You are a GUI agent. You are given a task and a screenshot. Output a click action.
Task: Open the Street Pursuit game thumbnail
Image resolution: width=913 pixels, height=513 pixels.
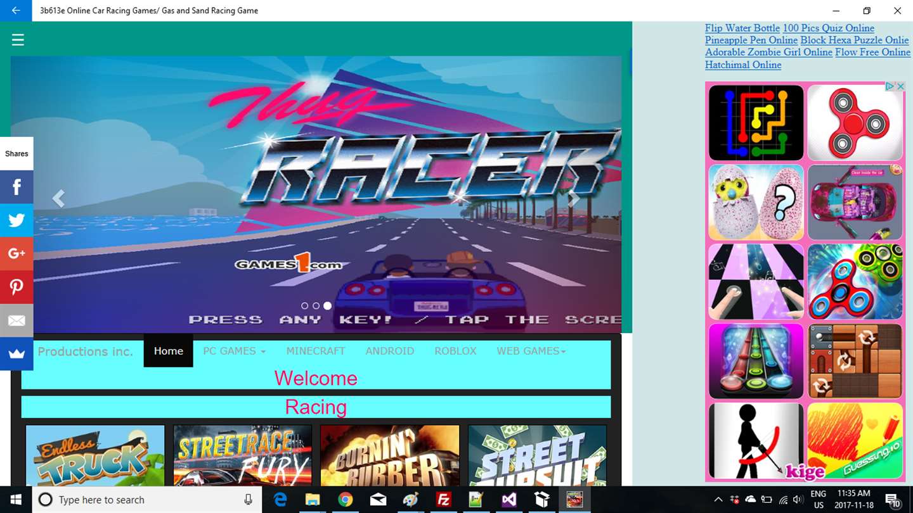[537, 455]
